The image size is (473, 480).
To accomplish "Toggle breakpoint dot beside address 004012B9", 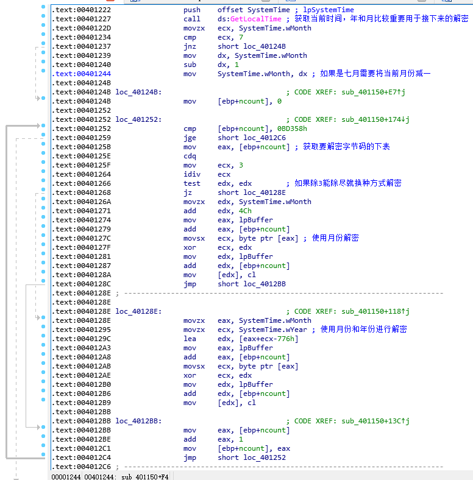I will click(x=43, y=400).
